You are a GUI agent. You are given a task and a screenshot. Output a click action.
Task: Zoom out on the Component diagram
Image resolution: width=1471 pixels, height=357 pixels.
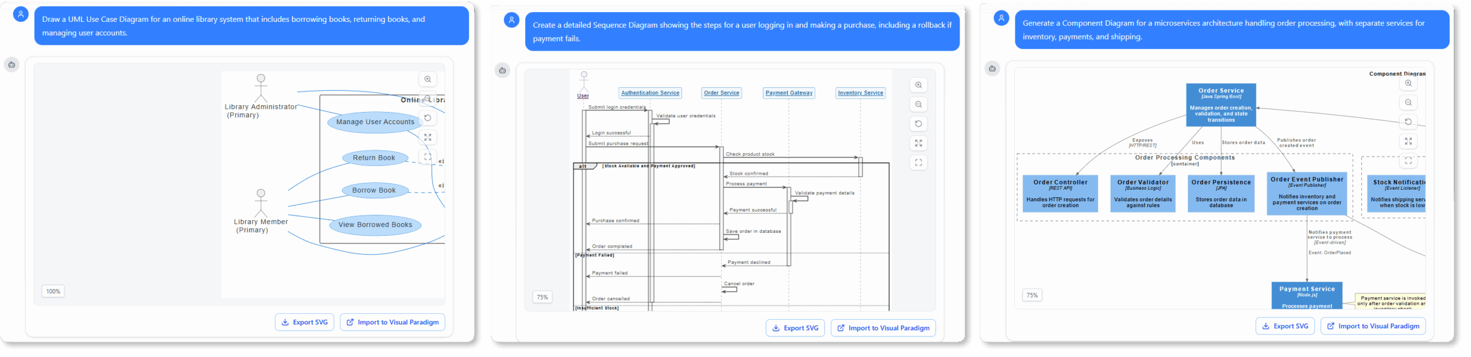tap(1408, 102)
